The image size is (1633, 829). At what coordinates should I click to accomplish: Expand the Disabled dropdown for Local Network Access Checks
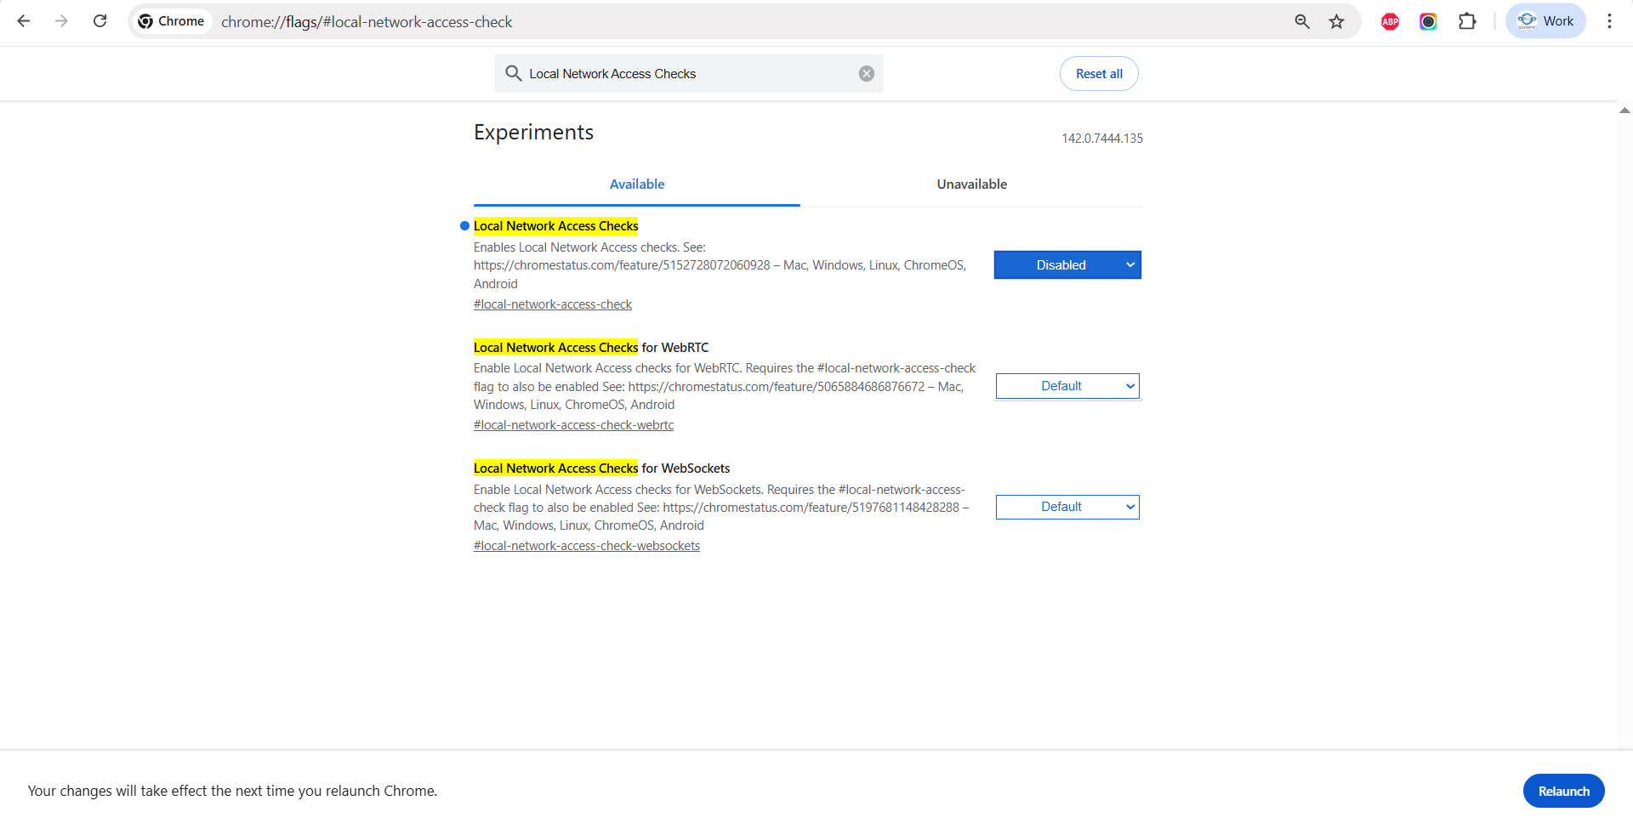point(1067,265)
